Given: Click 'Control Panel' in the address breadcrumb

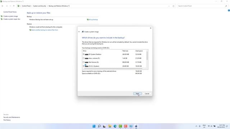Looking at the screenshot, I should tap(26, 6).
